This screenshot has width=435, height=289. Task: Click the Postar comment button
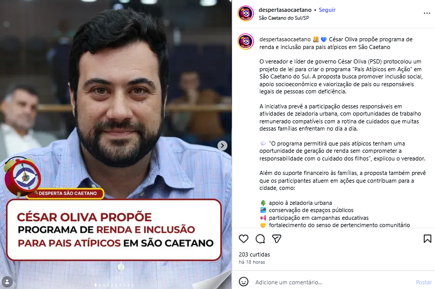pyautogui.click(x=424, y=282)
